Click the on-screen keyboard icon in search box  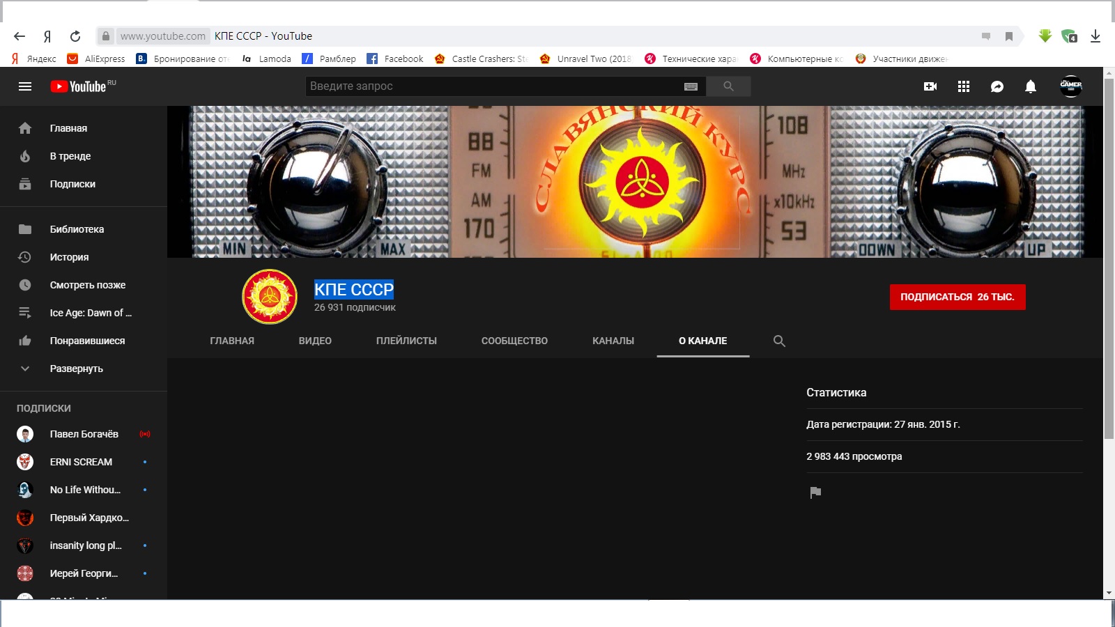pos(691,86)
